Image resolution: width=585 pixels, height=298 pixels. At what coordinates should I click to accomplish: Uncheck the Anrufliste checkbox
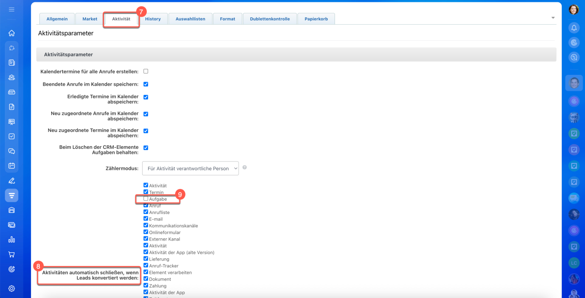point(146,212)
